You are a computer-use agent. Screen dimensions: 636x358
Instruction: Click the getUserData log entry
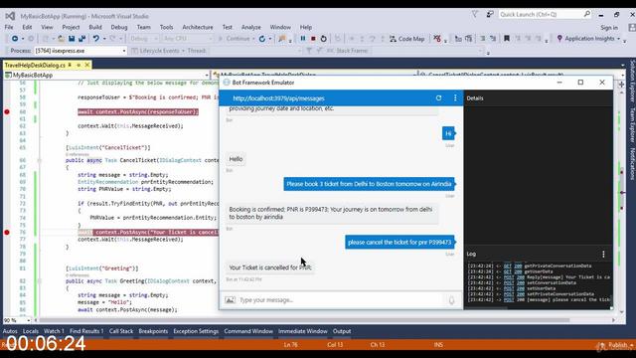pos(510,271)
